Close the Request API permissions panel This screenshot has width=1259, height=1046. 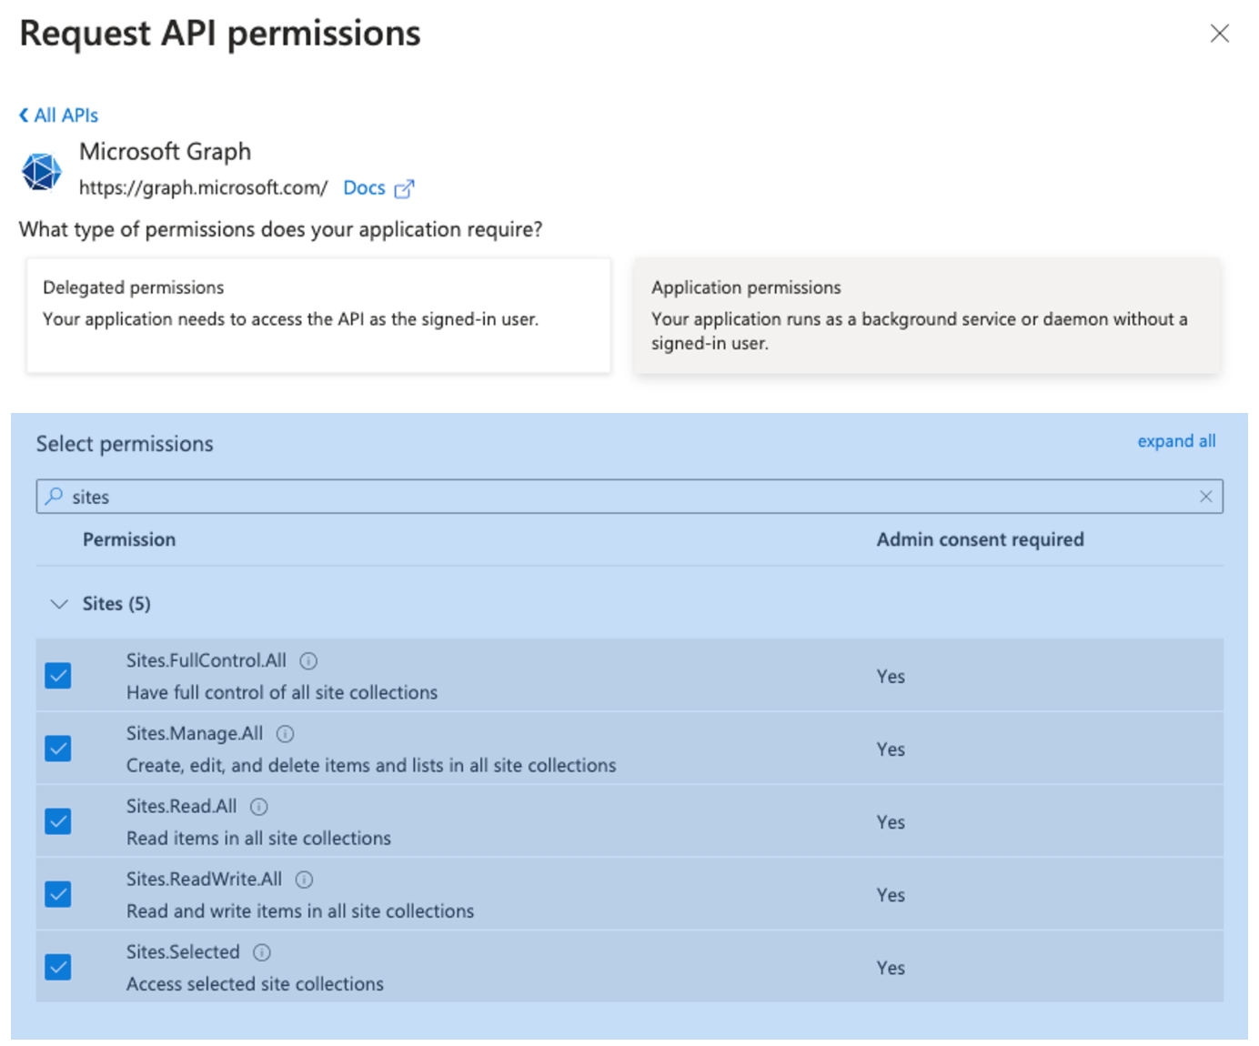(x=1220, y=34)
